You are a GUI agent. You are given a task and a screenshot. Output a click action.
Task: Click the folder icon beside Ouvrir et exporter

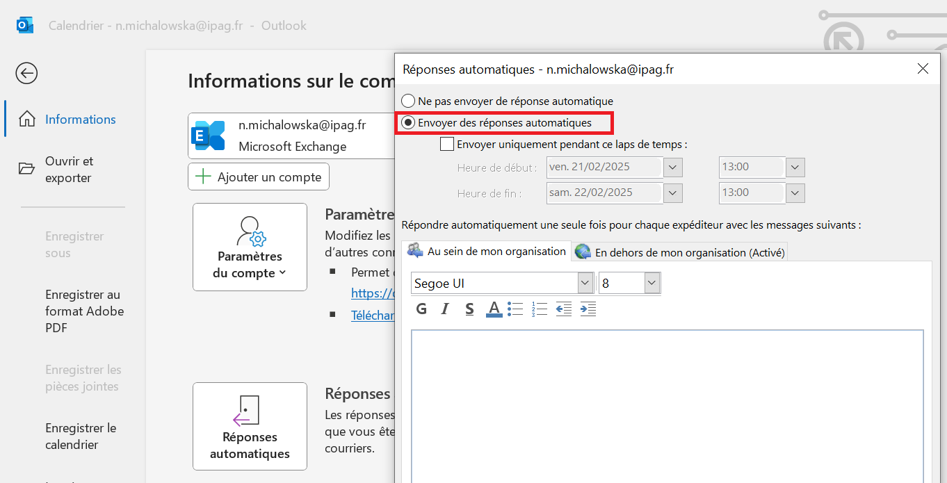tap(26, 168)
